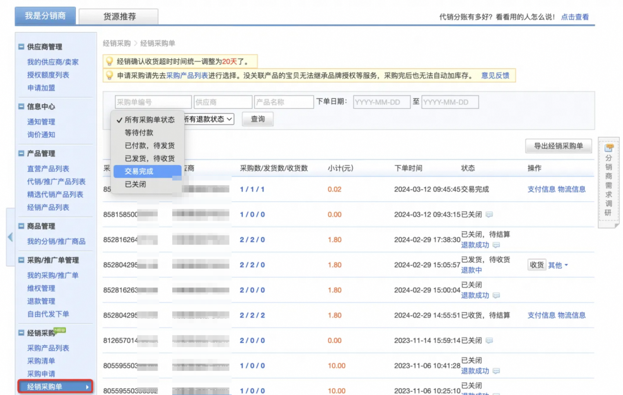Open the 所有退款状态 dropdown

coord(209,119)
